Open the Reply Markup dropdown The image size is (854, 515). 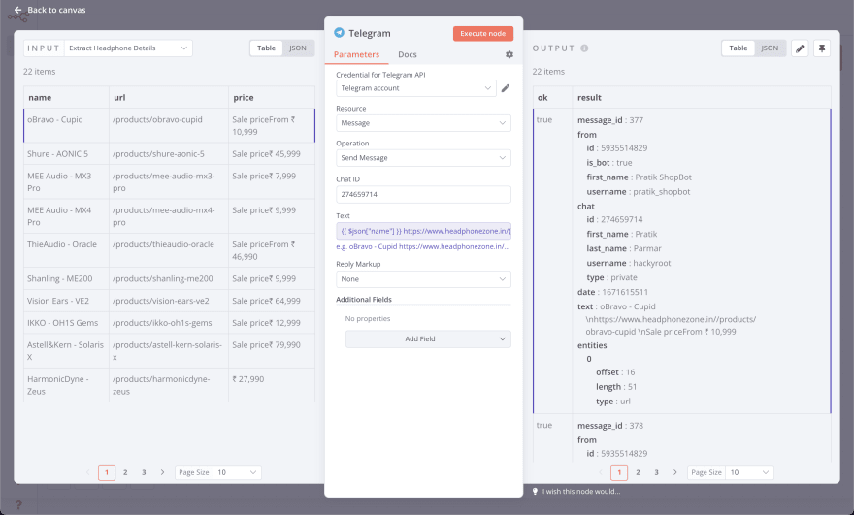(x=423, y=279)
